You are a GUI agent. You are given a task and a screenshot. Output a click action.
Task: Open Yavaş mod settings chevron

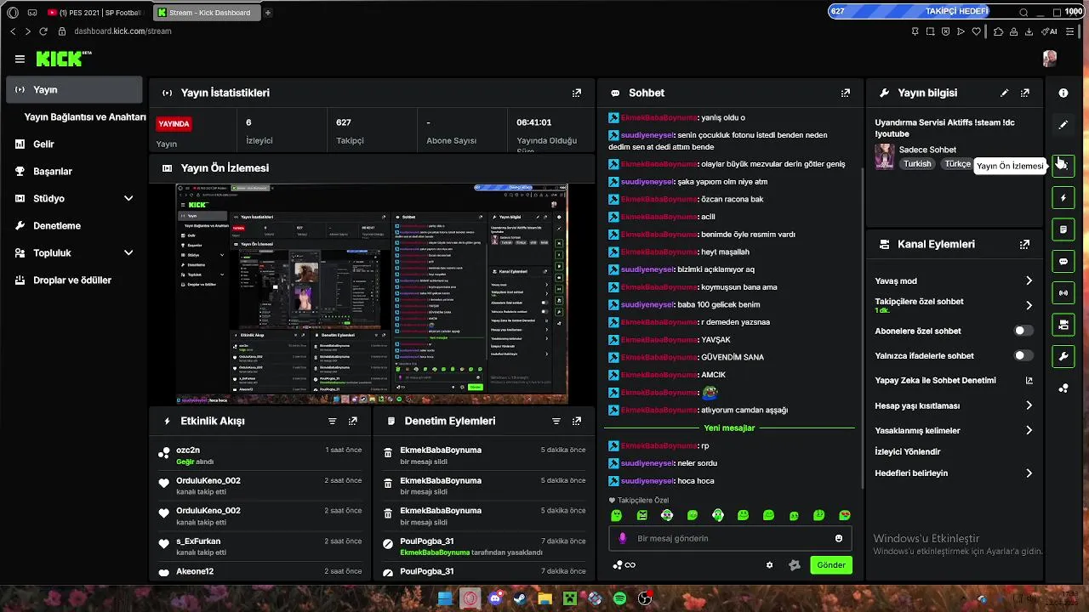coord(1029,280)
